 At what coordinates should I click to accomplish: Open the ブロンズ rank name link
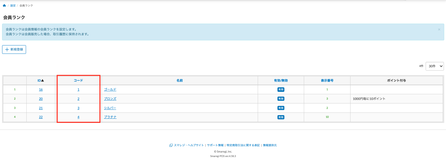click(110, 99)
